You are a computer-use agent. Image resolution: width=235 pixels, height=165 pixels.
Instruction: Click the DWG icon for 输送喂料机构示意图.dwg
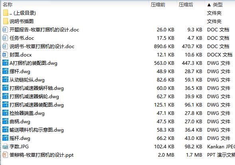(5, 130)
